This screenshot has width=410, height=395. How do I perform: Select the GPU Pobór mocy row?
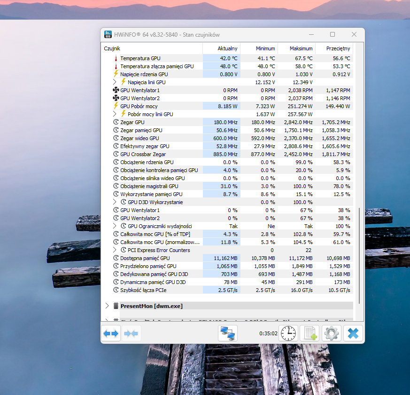(x=139, y=106)
